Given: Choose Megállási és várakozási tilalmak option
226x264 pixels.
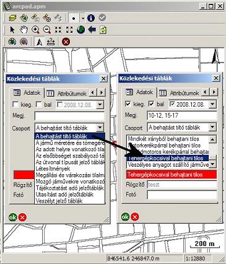Looking at the screenshot, I should [70, 175].
